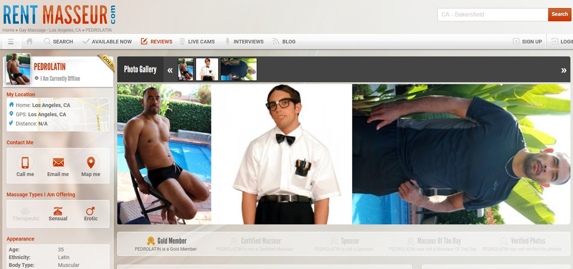Click the Sign Up link
Image resolution: width=573 pixels, height=269 pixels.
click(527, 42)
